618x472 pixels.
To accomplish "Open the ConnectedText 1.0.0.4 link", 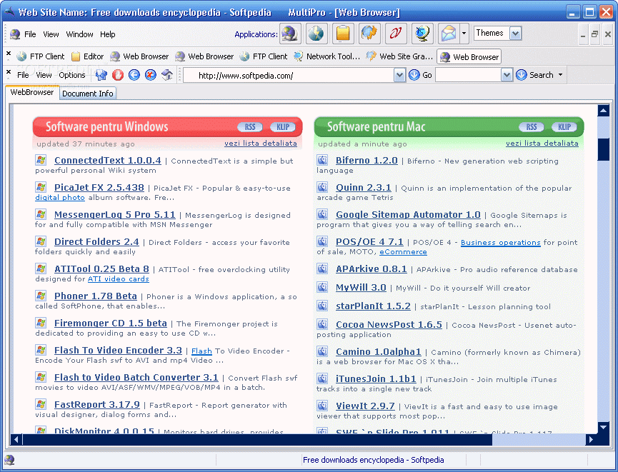I will [108, 161].
